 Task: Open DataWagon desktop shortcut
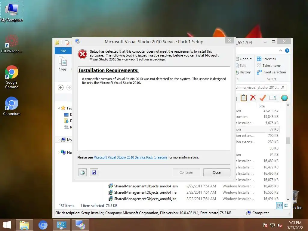click(x=12, y=44)
